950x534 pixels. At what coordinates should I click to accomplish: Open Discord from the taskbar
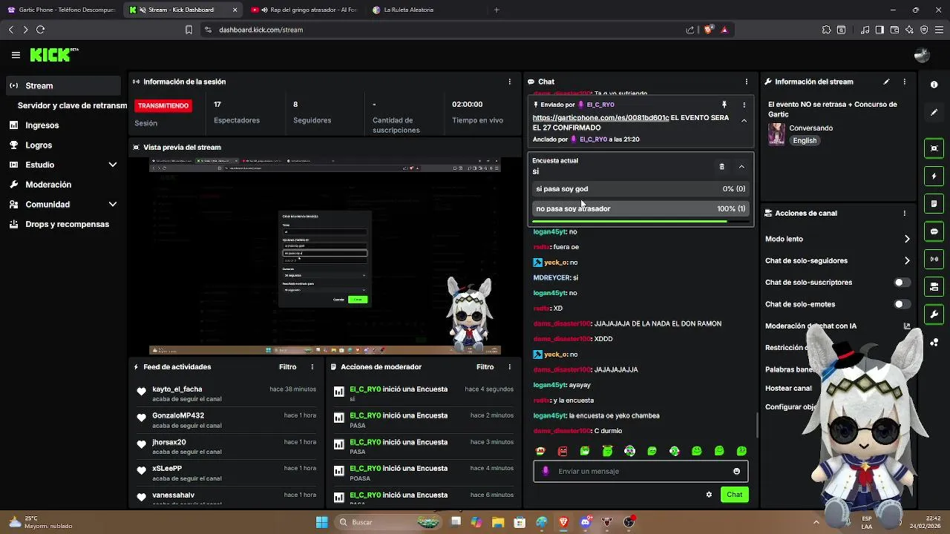pyautogui.click(x=585, y=522)
